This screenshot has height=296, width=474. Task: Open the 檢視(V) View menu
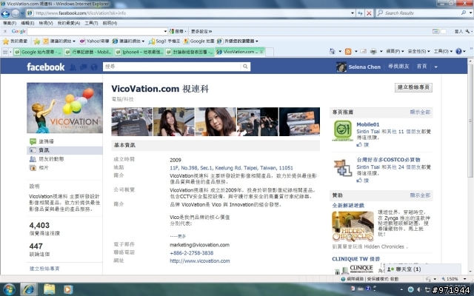tap(46, 23)
